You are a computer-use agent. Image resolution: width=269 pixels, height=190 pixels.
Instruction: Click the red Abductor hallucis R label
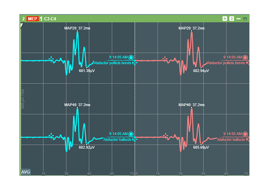point(232,140)
